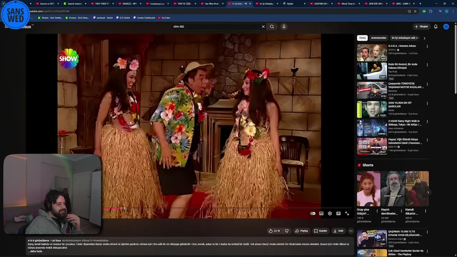Open Stream - Kick Dashboard bookmark
Viewport: 457px width, 257px height.
click(50, 17)
